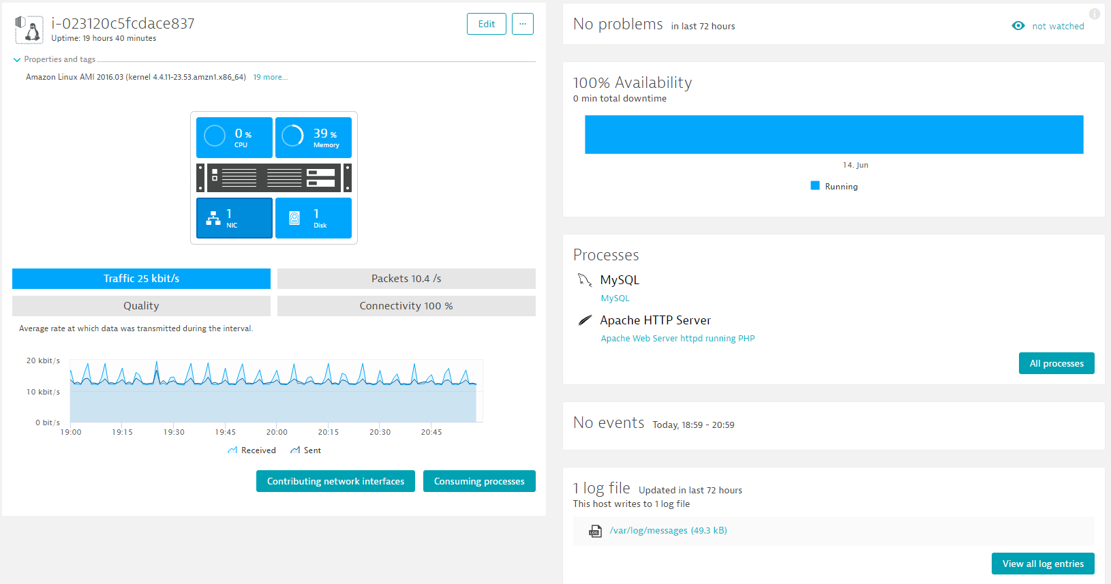
Task: Click the 'not watched' label
Action: 1058,26
